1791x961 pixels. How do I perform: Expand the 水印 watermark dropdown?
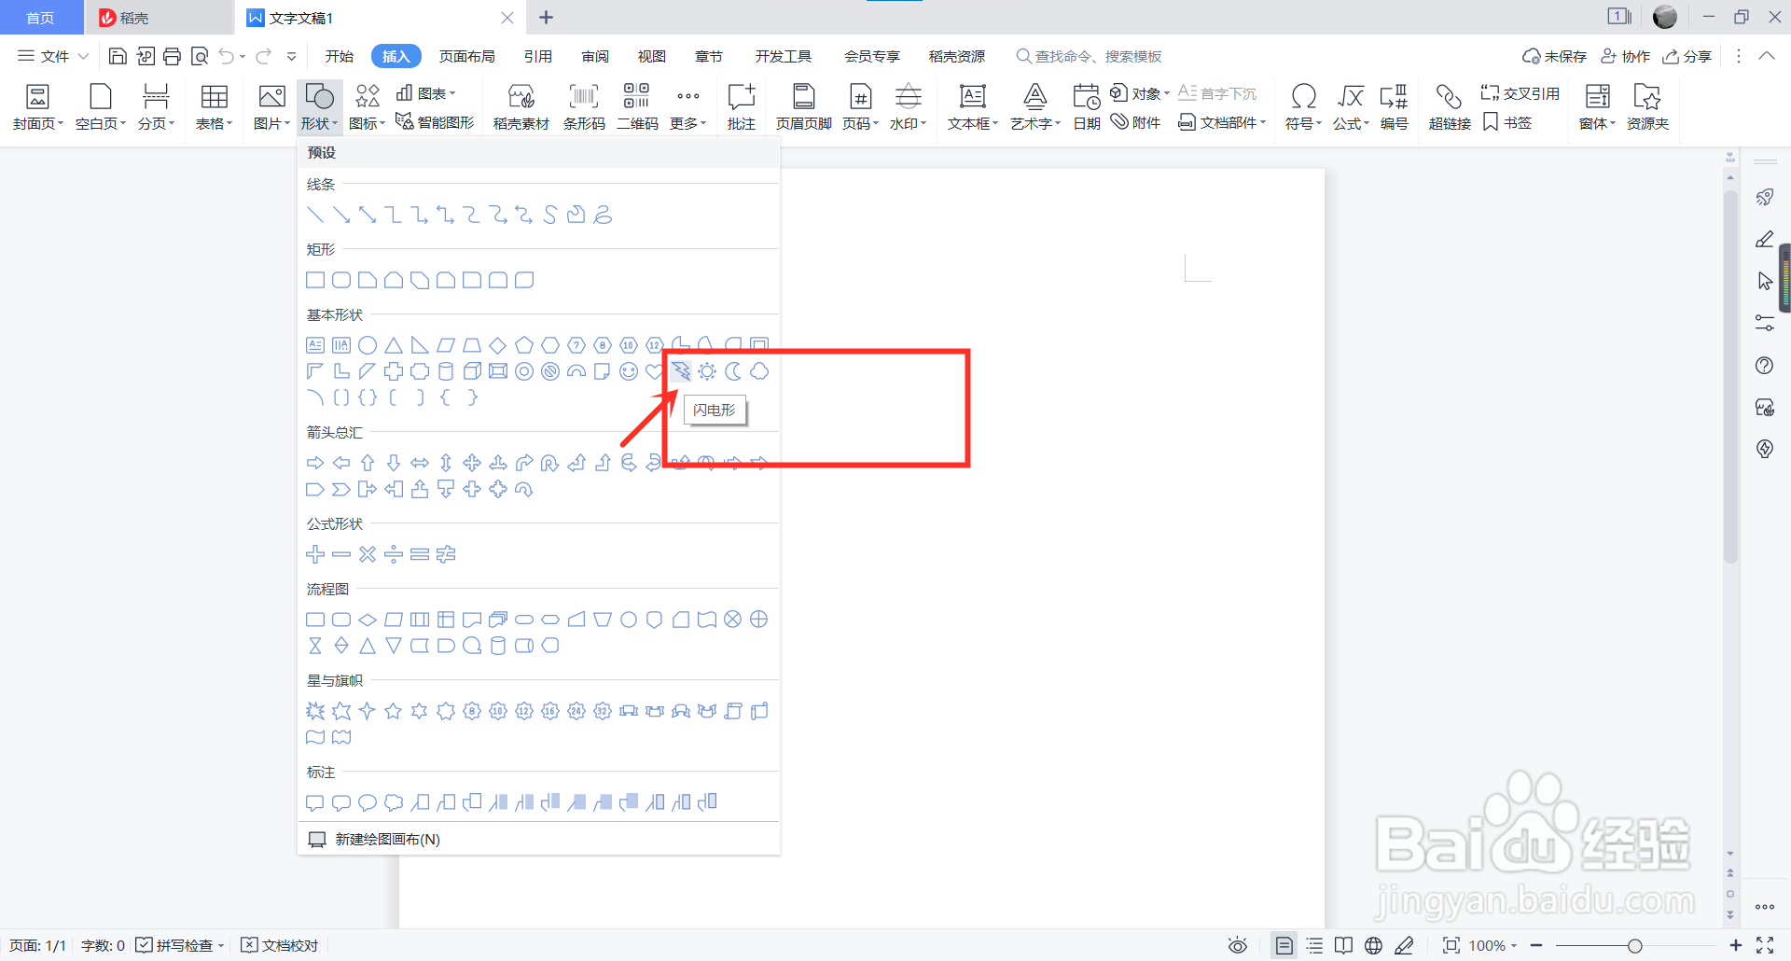coord(908,123)
